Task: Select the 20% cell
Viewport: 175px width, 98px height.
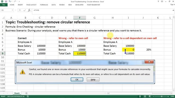Action: click(x=143, y=50)
